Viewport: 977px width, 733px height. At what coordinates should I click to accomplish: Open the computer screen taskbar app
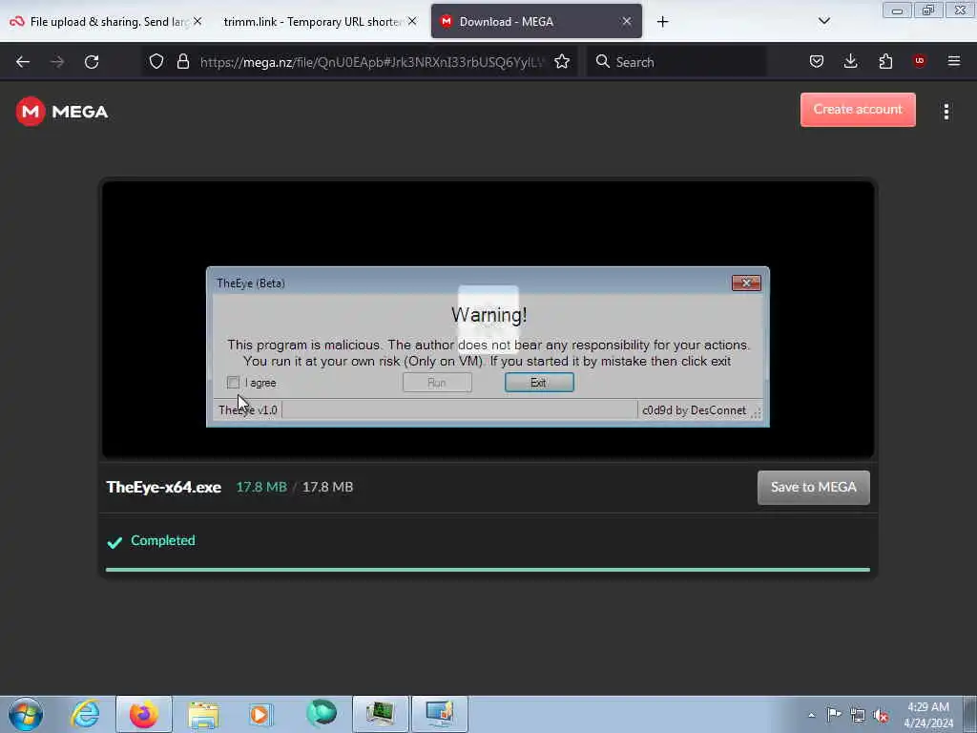coord(439,714)
